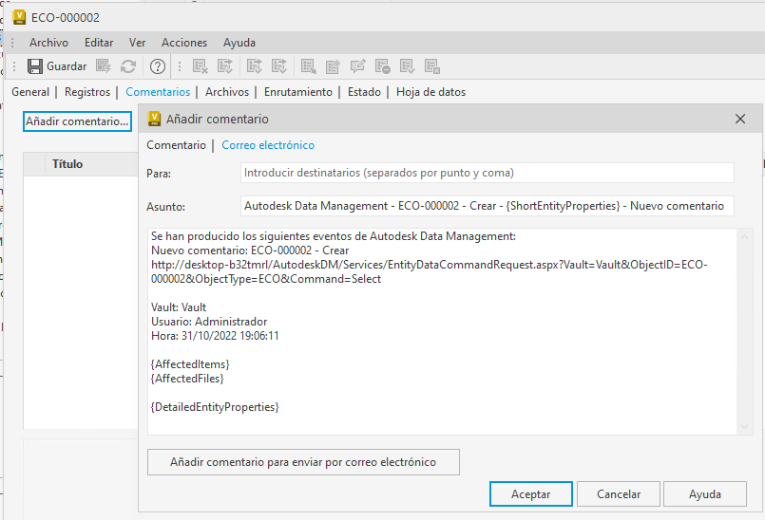Click the list with crossed box toolbar icon
Image resolution: width=765 pixels, height=520 pixels.
(432, 66)
